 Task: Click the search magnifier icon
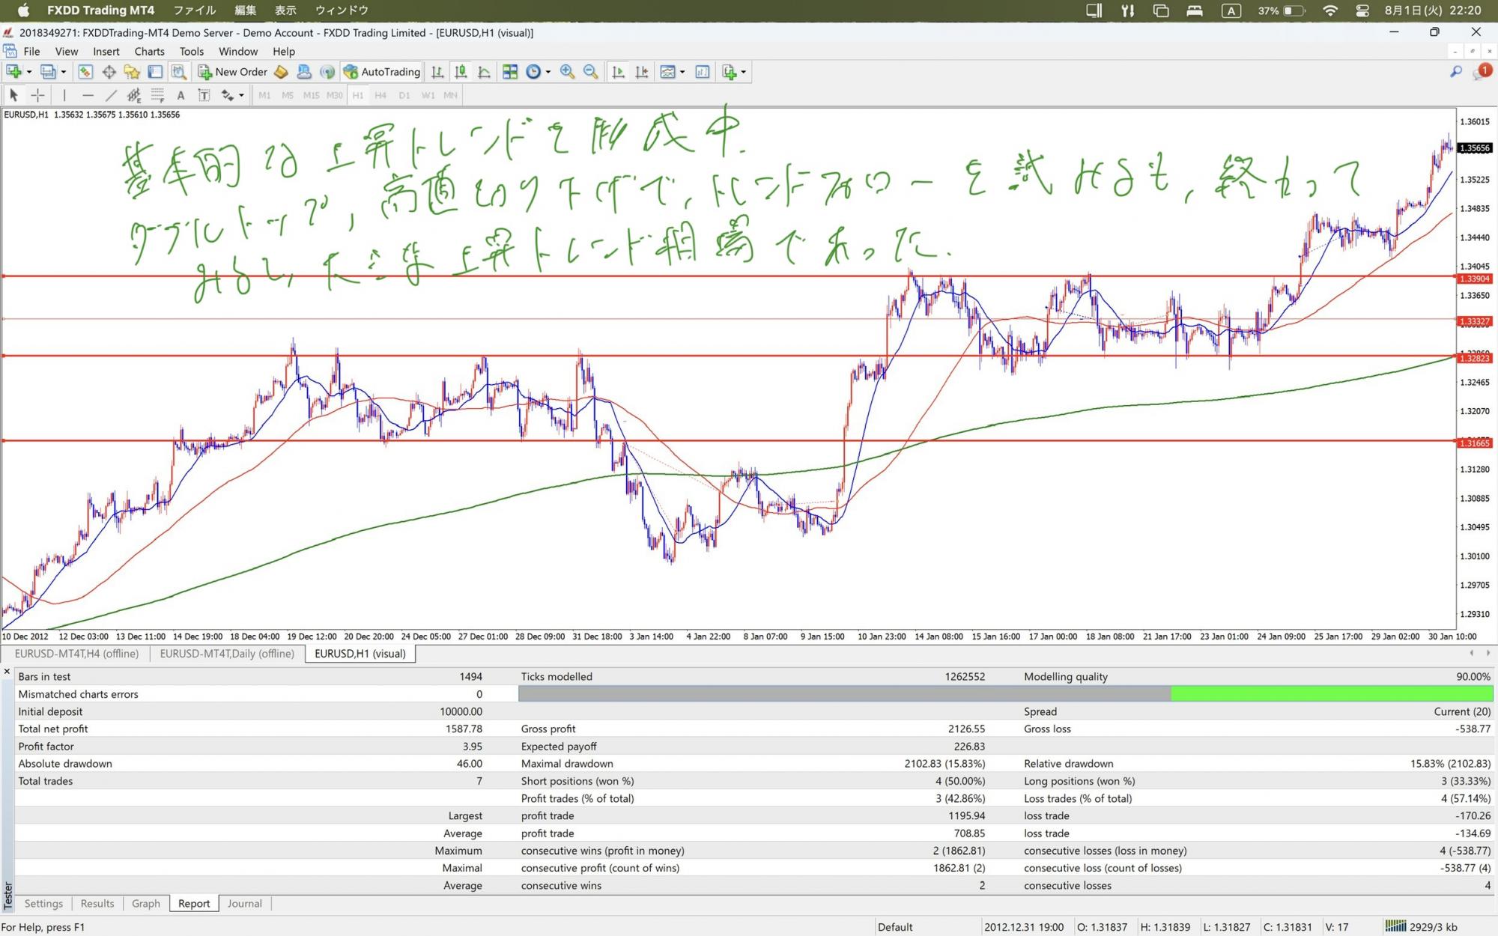point(1456,72)
